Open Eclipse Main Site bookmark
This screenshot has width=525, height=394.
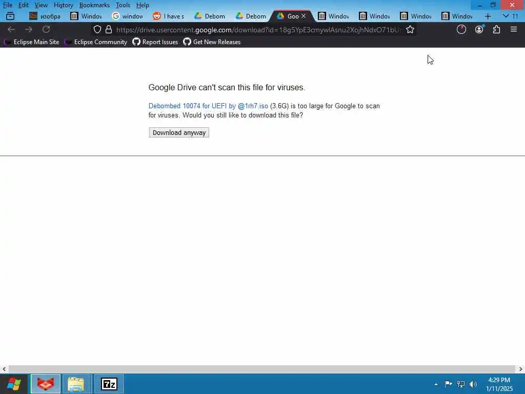(31, 42)
